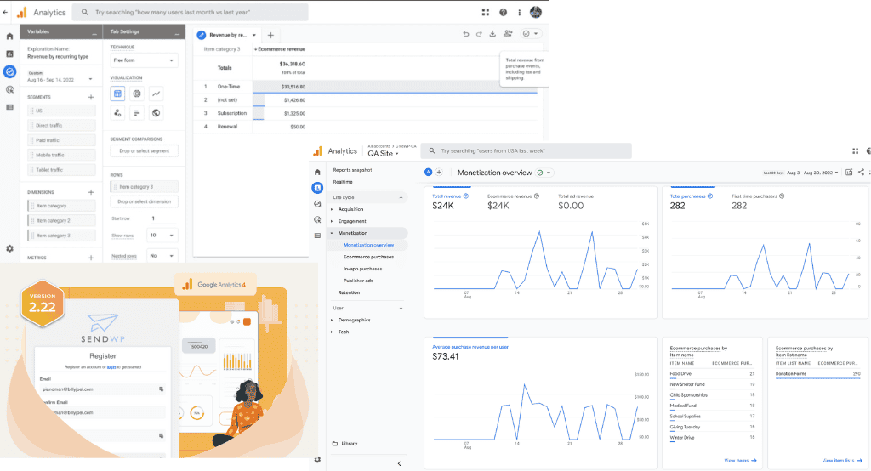
Task: Select the geo map visualization icon
Action: tap(157, 113)
